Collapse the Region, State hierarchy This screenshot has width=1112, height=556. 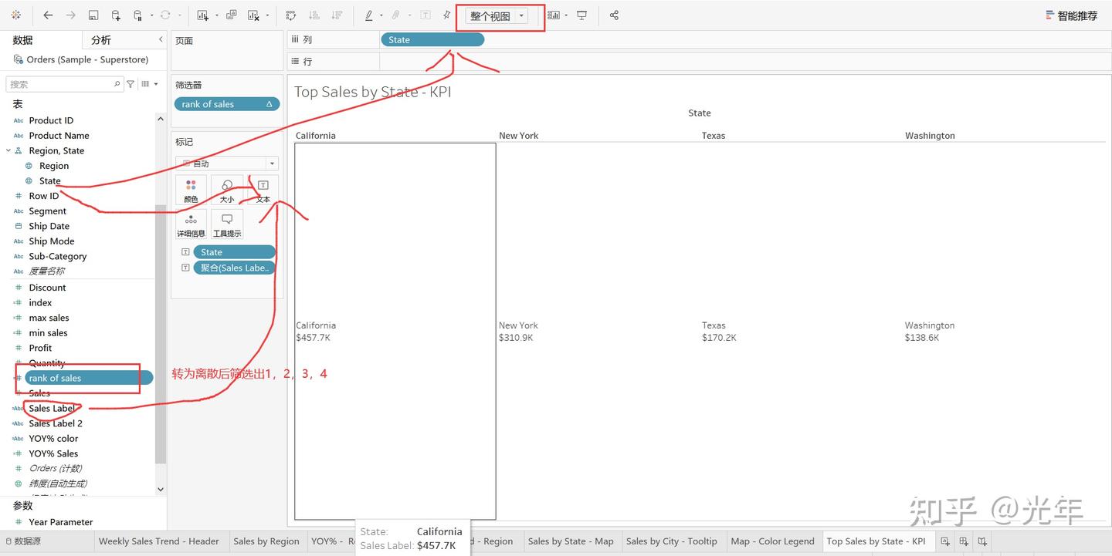click(x=8, y=150)
